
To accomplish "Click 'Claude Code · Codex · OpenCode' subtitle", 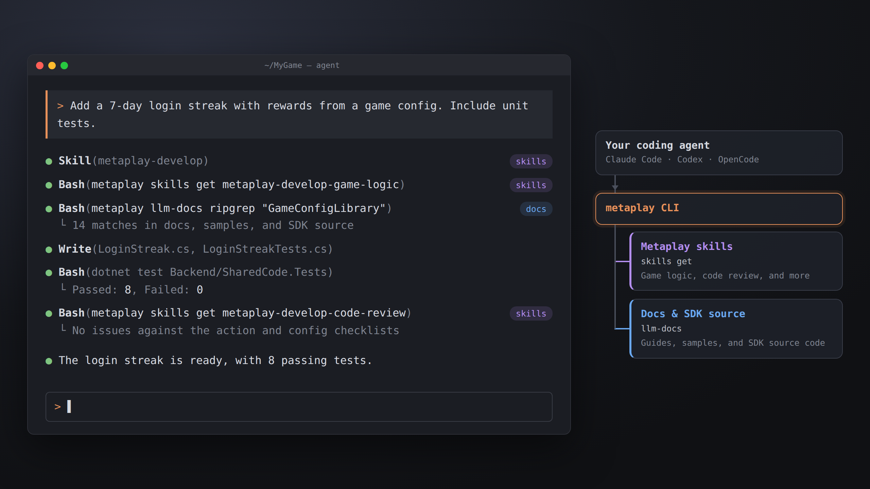I will click(x=682, y=160).
